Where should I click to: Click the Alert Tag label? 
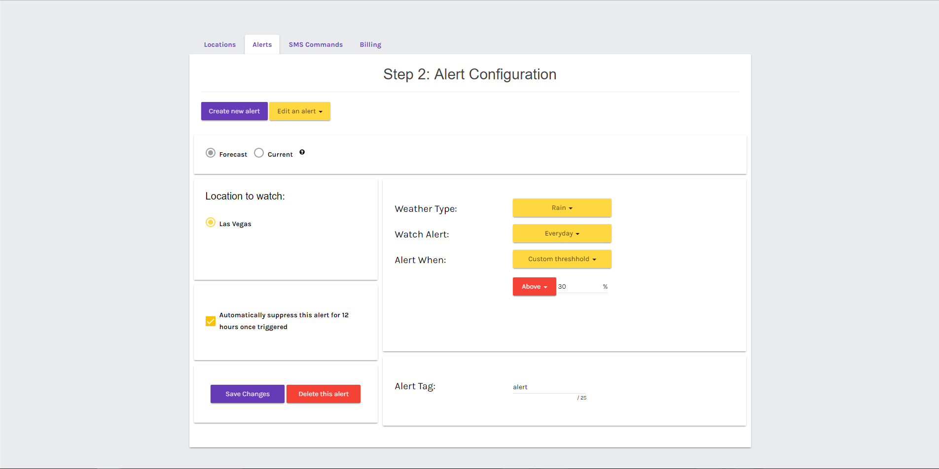click(x=415, y=386)
